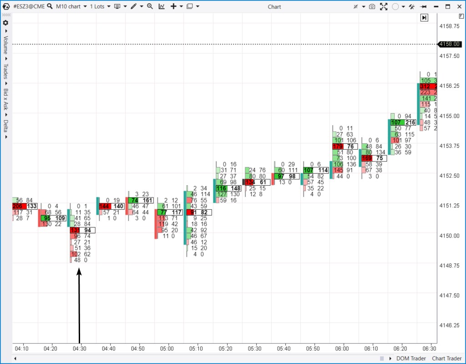Take a chart screenshot with camera icon
The width and height of the screenshot is (466, 364).
pyautogui.click(x=372, y=7)
